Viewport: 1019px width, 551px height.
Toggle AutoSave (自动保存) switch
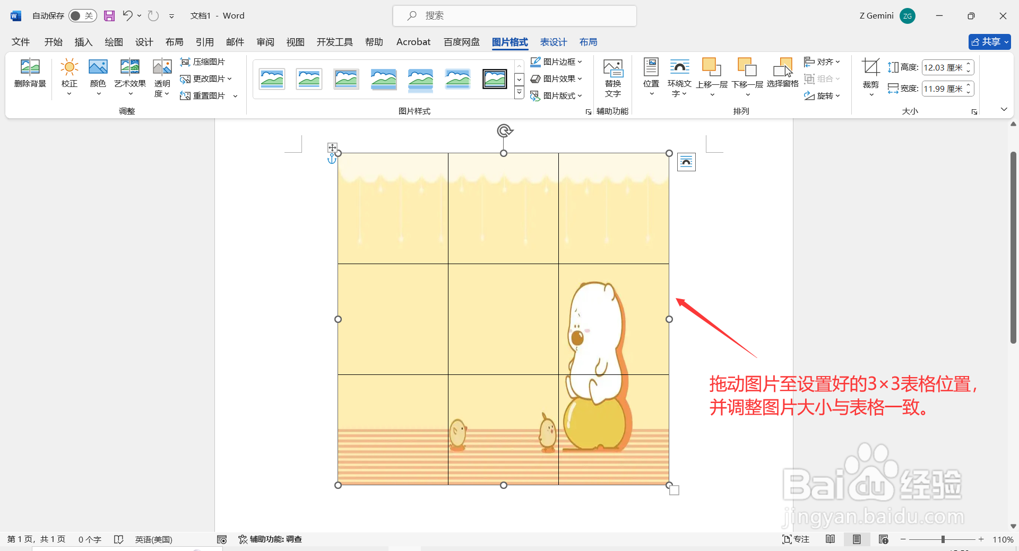coord(82,16)
